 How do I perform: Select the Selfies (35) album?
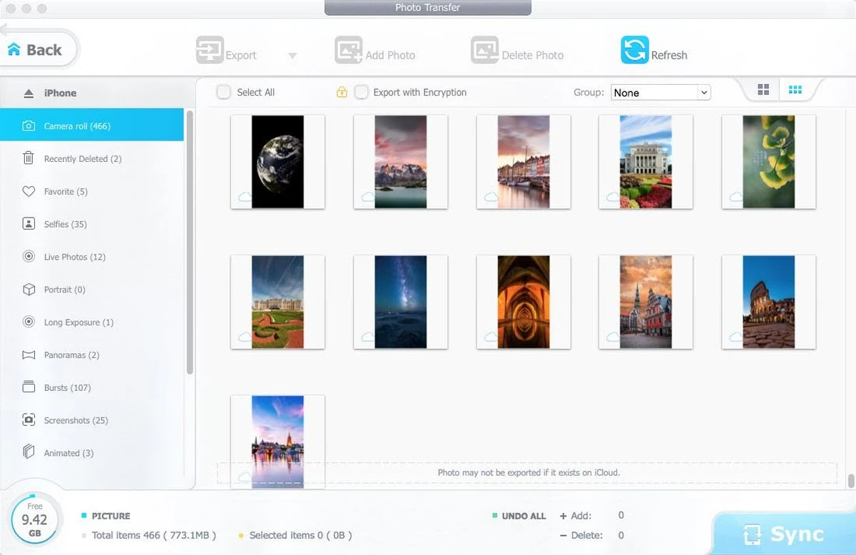(65, 224)
